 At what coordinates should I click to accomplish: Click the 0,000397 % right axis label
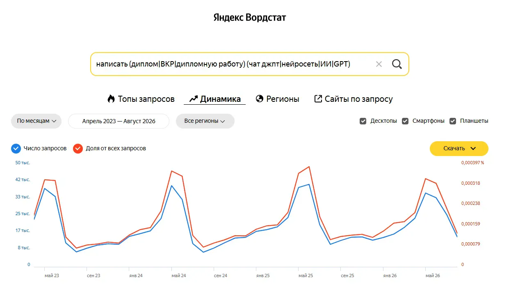473,163
